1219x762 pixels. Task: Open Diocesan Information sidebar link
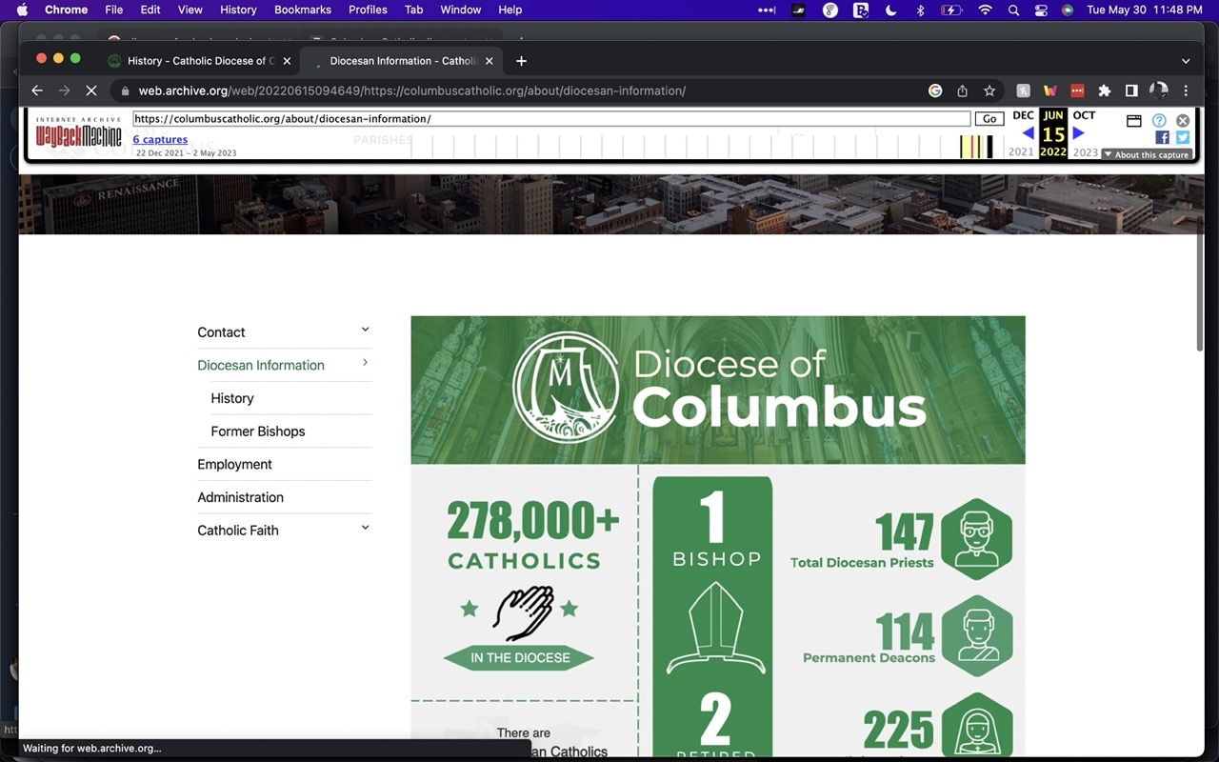pyautogui.click(x=261, y=366)
